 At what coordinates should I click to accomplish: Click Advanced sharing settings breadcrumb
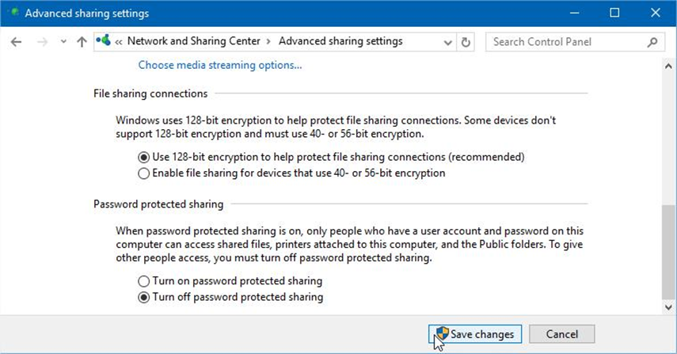click(x=340, y=41)
